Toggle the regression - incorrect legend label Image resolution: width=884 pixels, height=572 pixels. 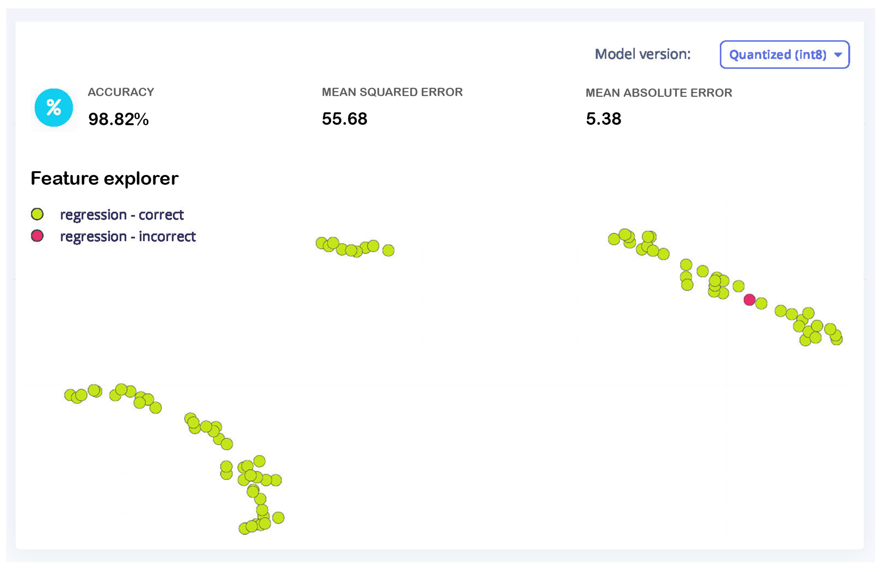tap(128, 236)
